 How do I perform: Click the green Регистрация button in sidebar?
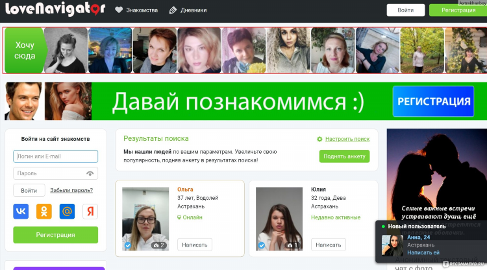point(56,235)
